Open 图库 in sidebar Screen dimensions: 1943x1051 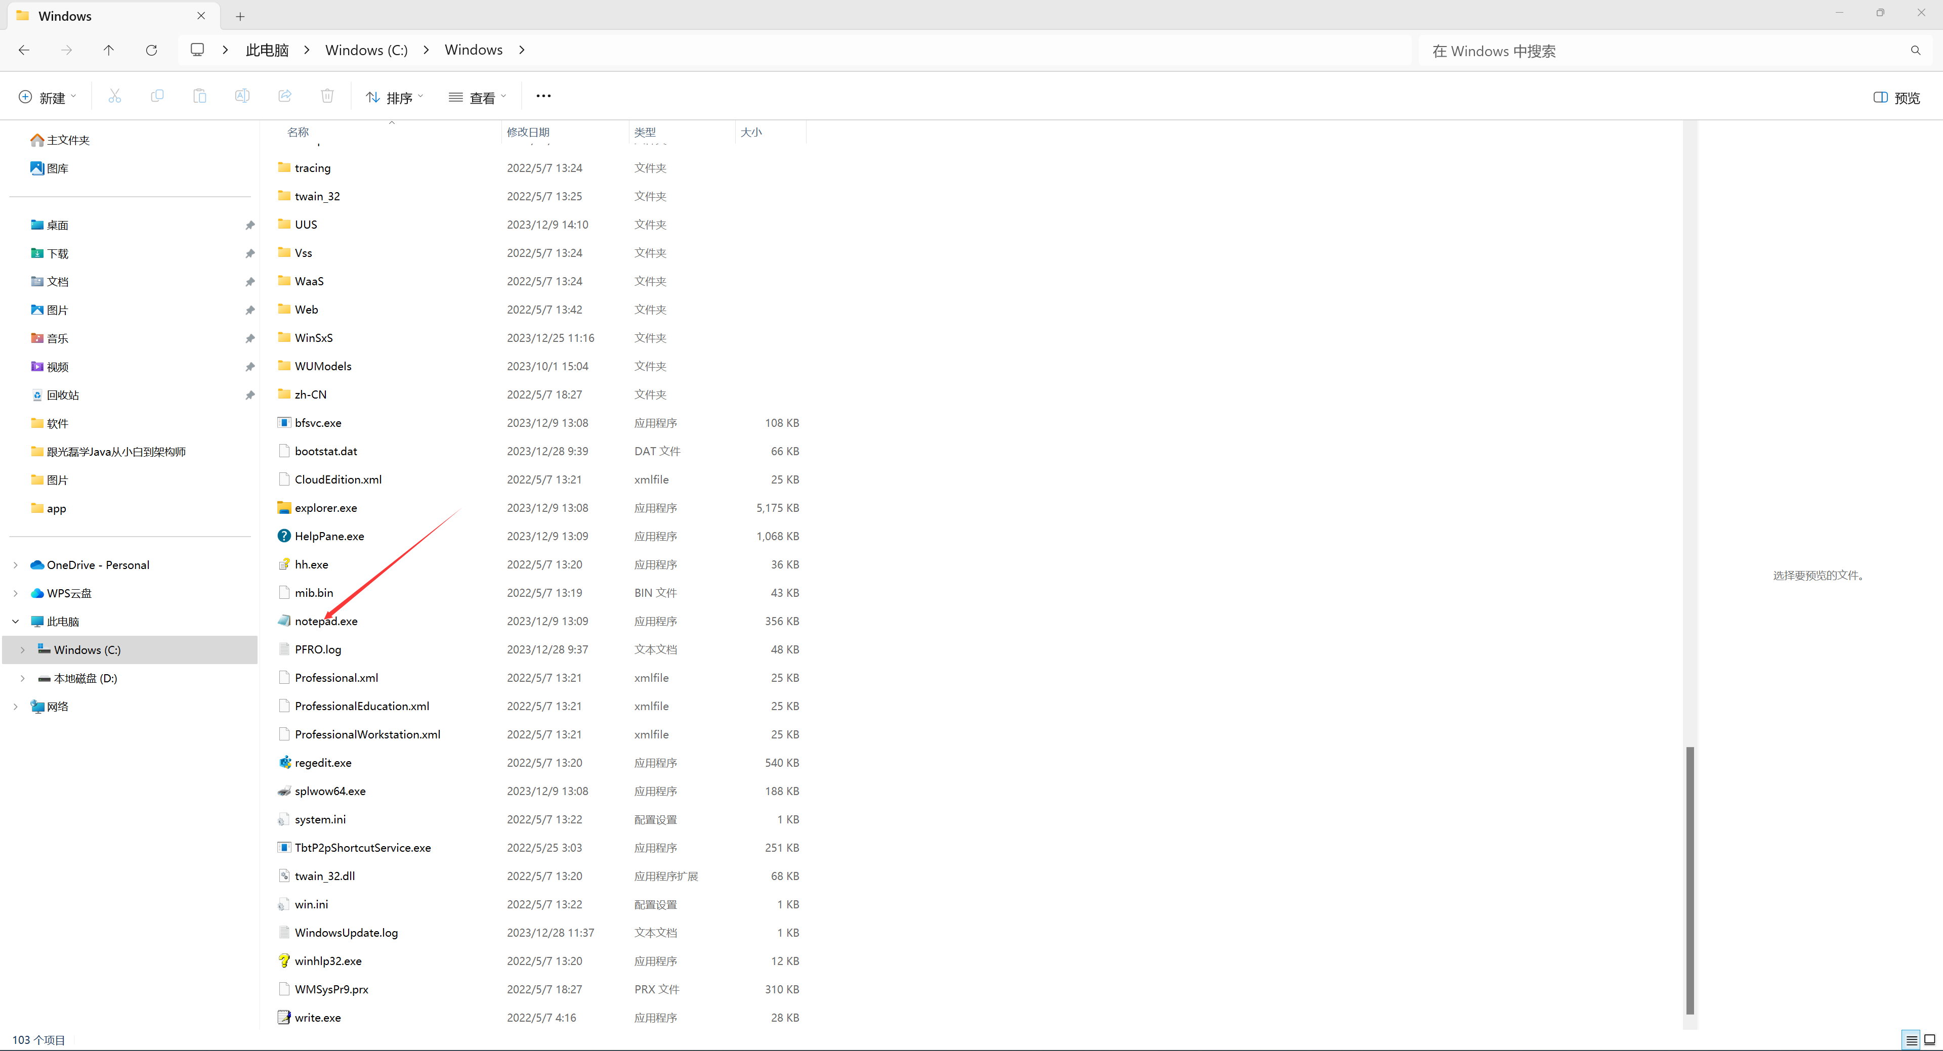[x=50, y=168]
